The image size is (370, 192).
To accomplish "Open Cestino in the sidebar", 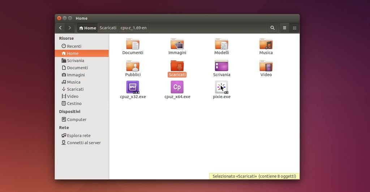I will (74, 104).
